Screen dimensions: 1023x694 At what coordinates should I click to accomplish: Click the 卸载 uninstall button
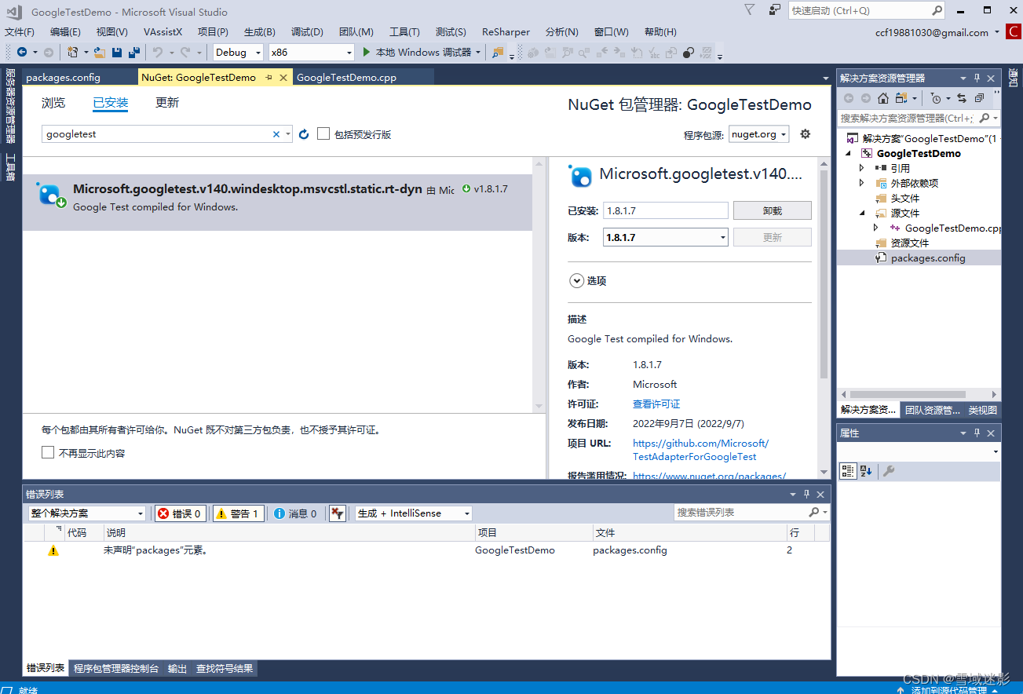772,210
